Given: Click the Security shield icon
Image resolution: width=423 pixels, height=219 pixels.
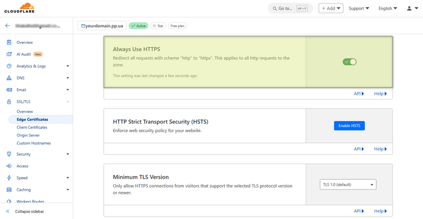Looking at the screenshot, I should [9, 154].
